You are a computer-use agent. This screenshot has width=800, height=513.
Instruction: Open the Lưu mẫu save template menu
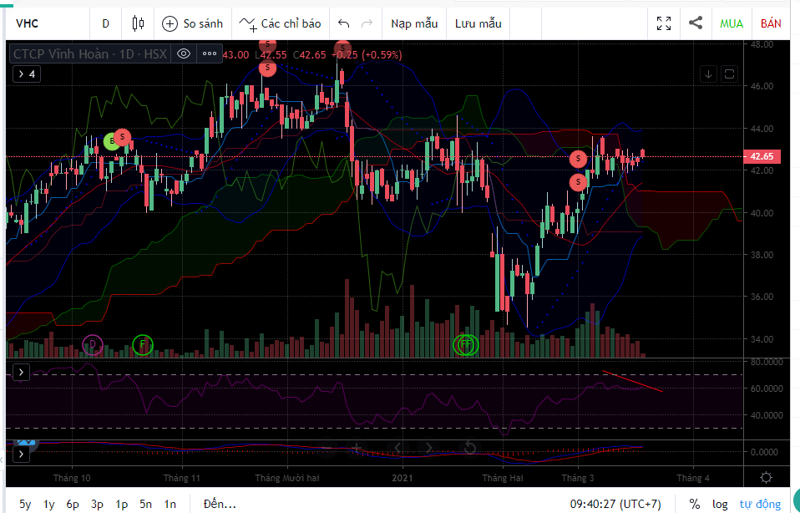click(476, 23)
